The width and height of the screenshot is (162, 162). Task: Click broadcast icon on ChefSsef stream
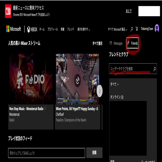(78, 80)
